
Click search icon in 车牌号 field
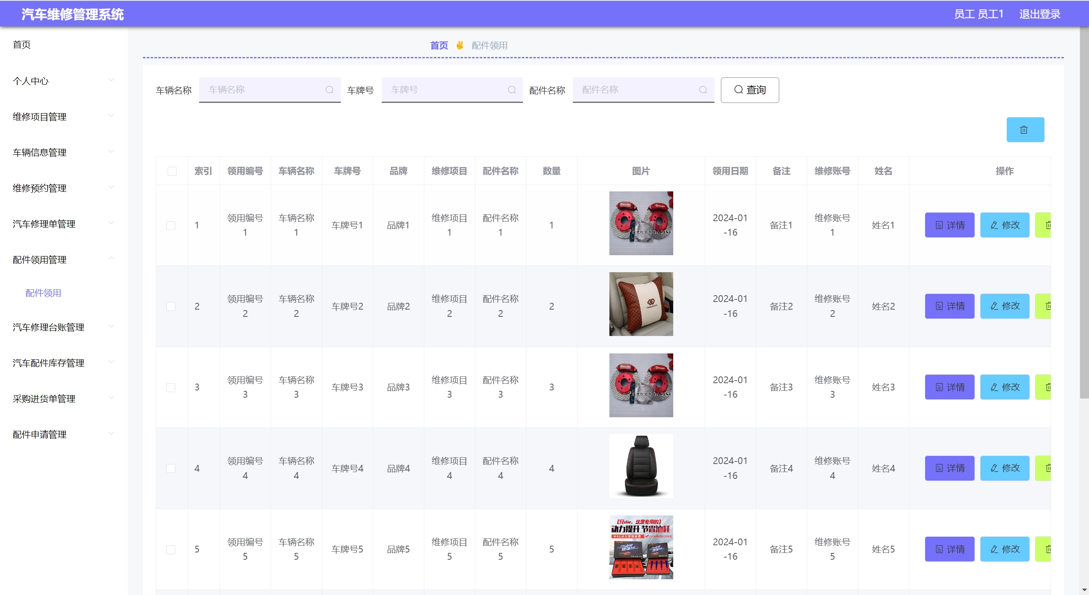[x=512, y=90]
